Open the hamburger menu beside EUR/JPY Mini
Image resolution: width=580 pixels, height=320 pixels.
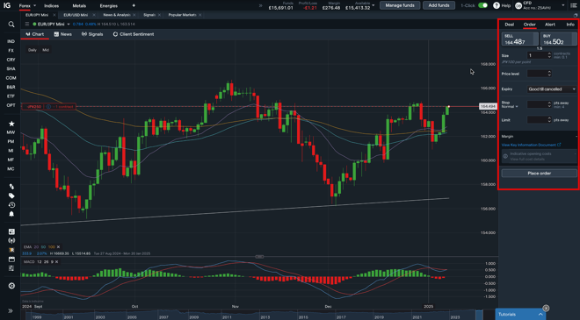[x=27, y=24]
